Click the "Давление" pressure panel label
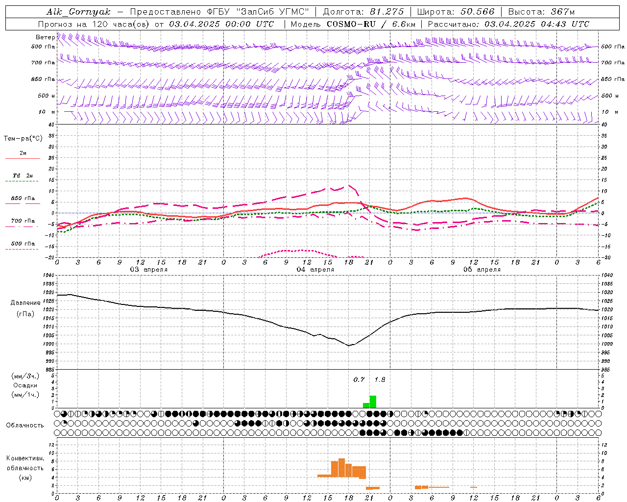The height and width of the screenshot is (502, 627). click(25, 303)
